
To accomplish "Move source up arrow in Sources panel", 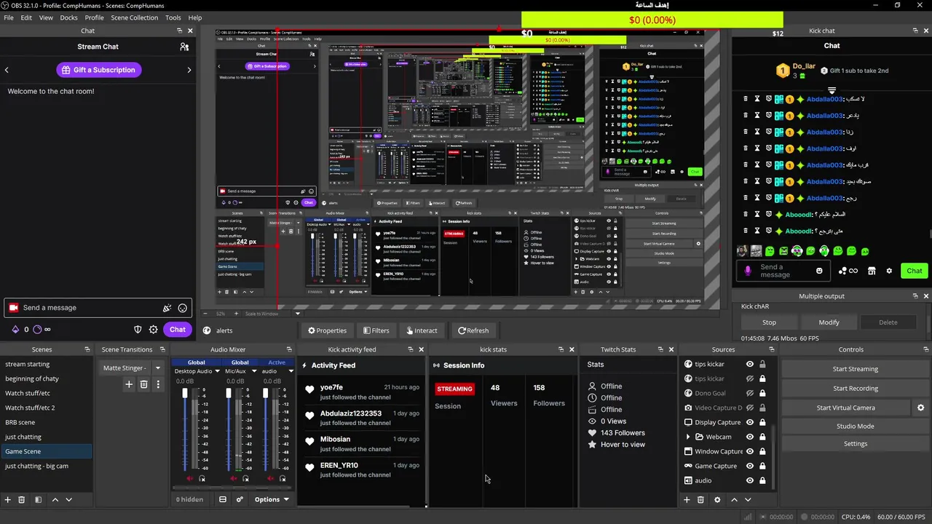I will pos(734,500).
